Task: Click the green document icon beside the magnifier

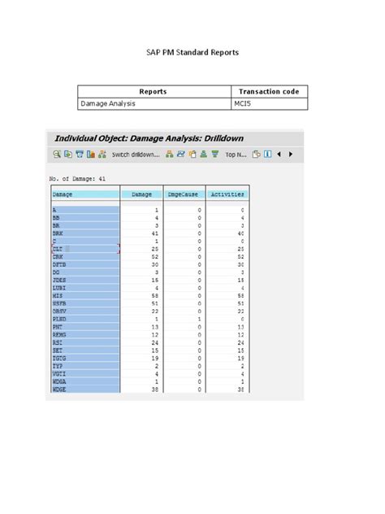Action: [x=68, y=154]
